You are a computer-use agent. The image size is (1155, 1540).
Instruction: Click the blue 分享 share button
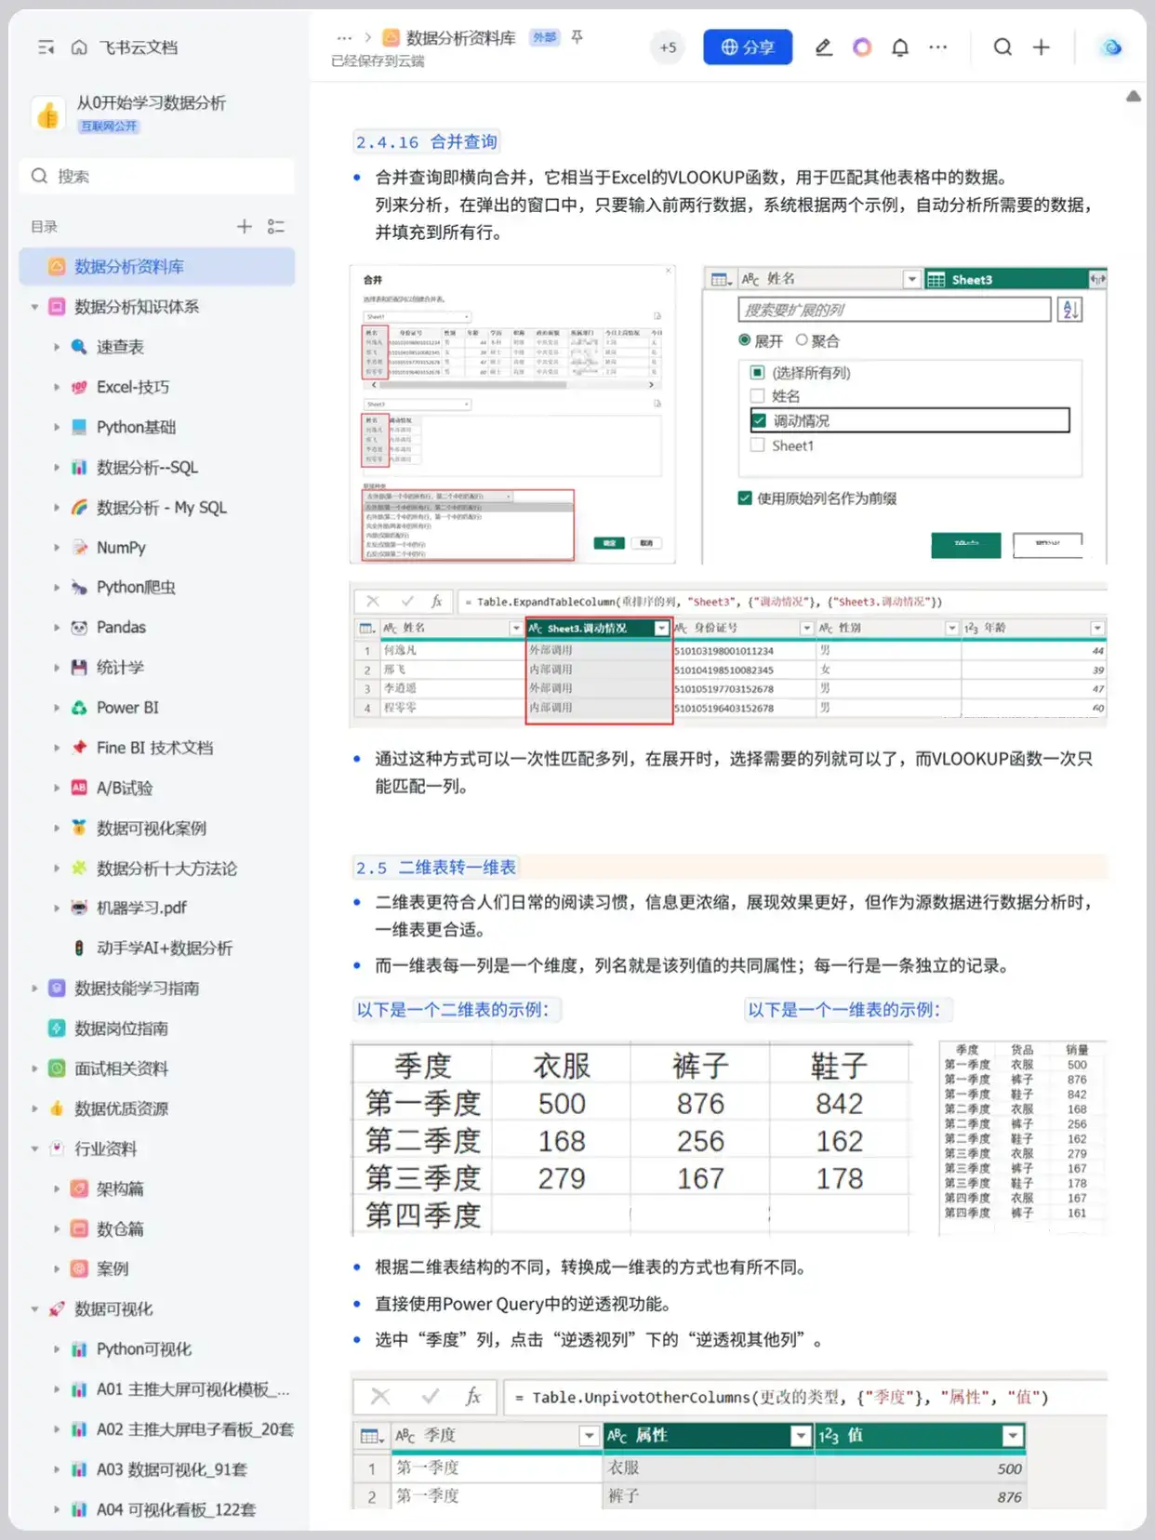click(x=748, y=47)
